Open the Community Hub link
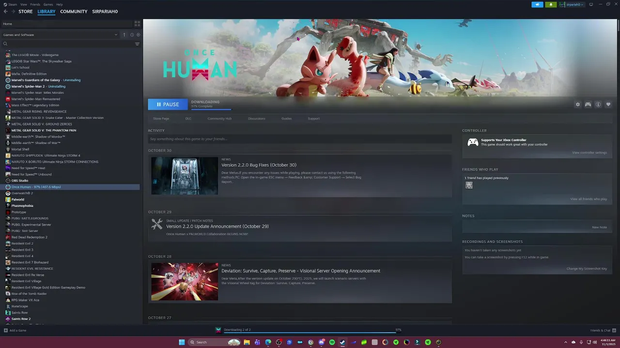This screenshot has width=620, height=348. point(219,118)
